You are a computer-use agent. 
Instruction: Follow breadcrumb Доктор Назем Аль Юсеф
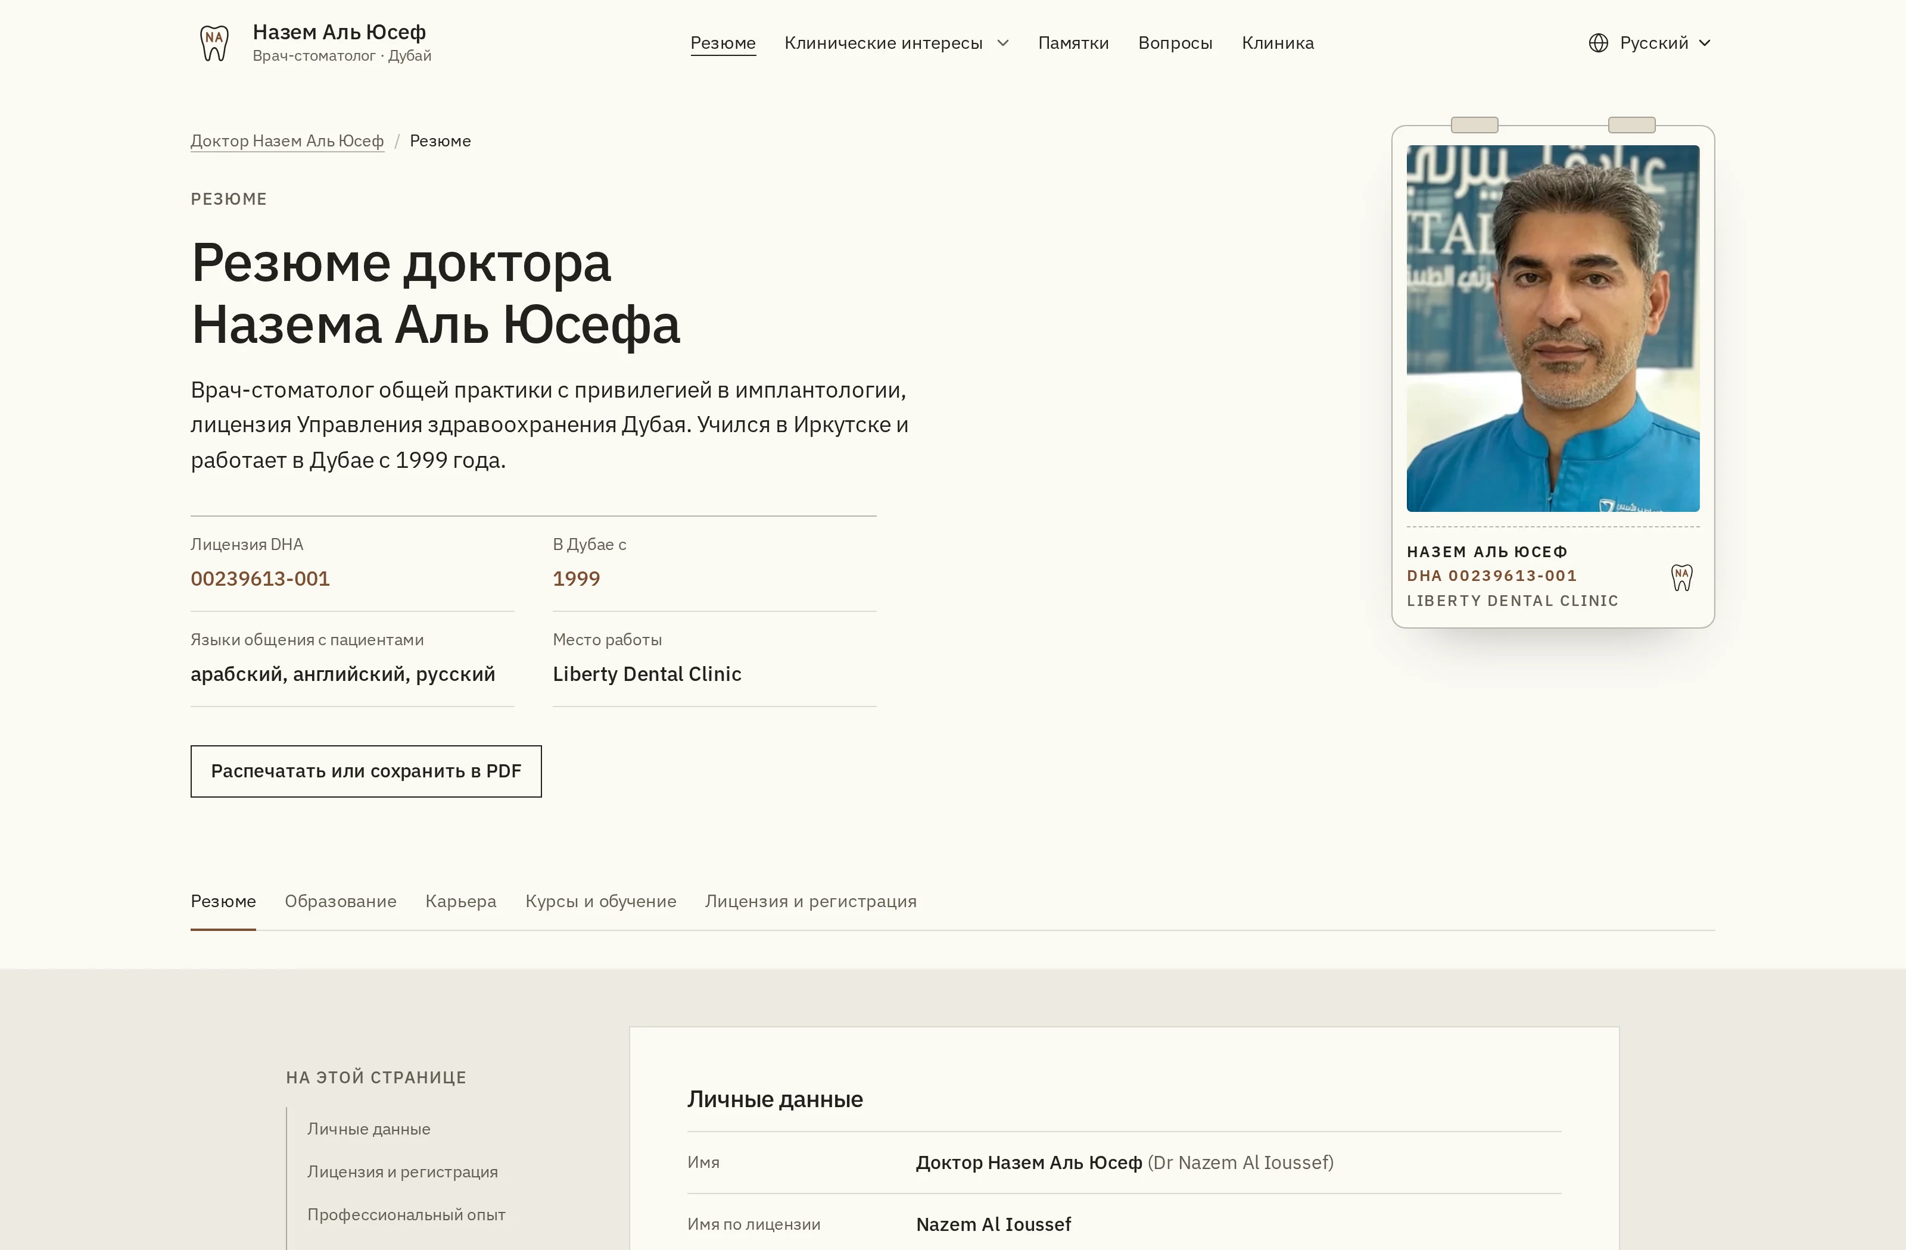pos(286,141)
